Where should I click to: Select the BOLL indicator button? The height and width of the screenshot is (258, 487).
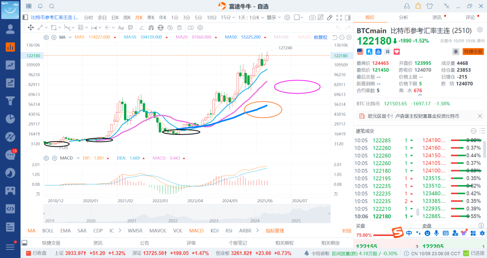(48, 231)
